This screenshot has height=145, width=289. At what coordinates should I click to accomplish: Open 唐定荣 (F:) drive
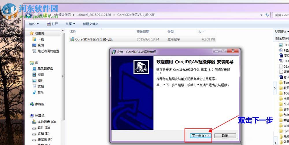tap(45, 140)
